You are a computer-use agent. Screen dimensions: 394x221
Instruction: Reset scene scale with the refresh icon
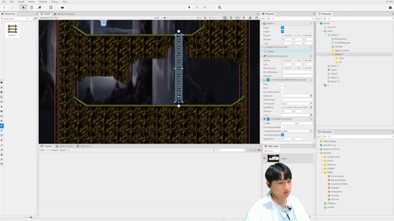pyautogui.click(x=205, y=18)
